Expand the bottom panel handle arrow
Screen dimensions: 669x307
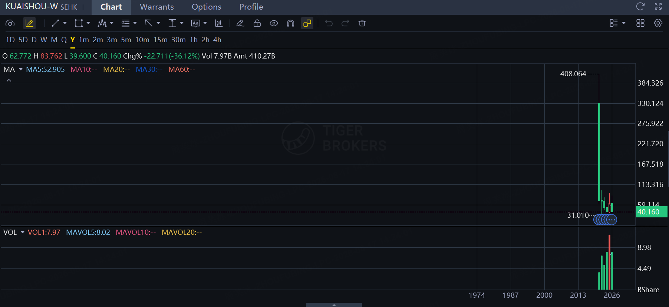[x=334, y=305]
